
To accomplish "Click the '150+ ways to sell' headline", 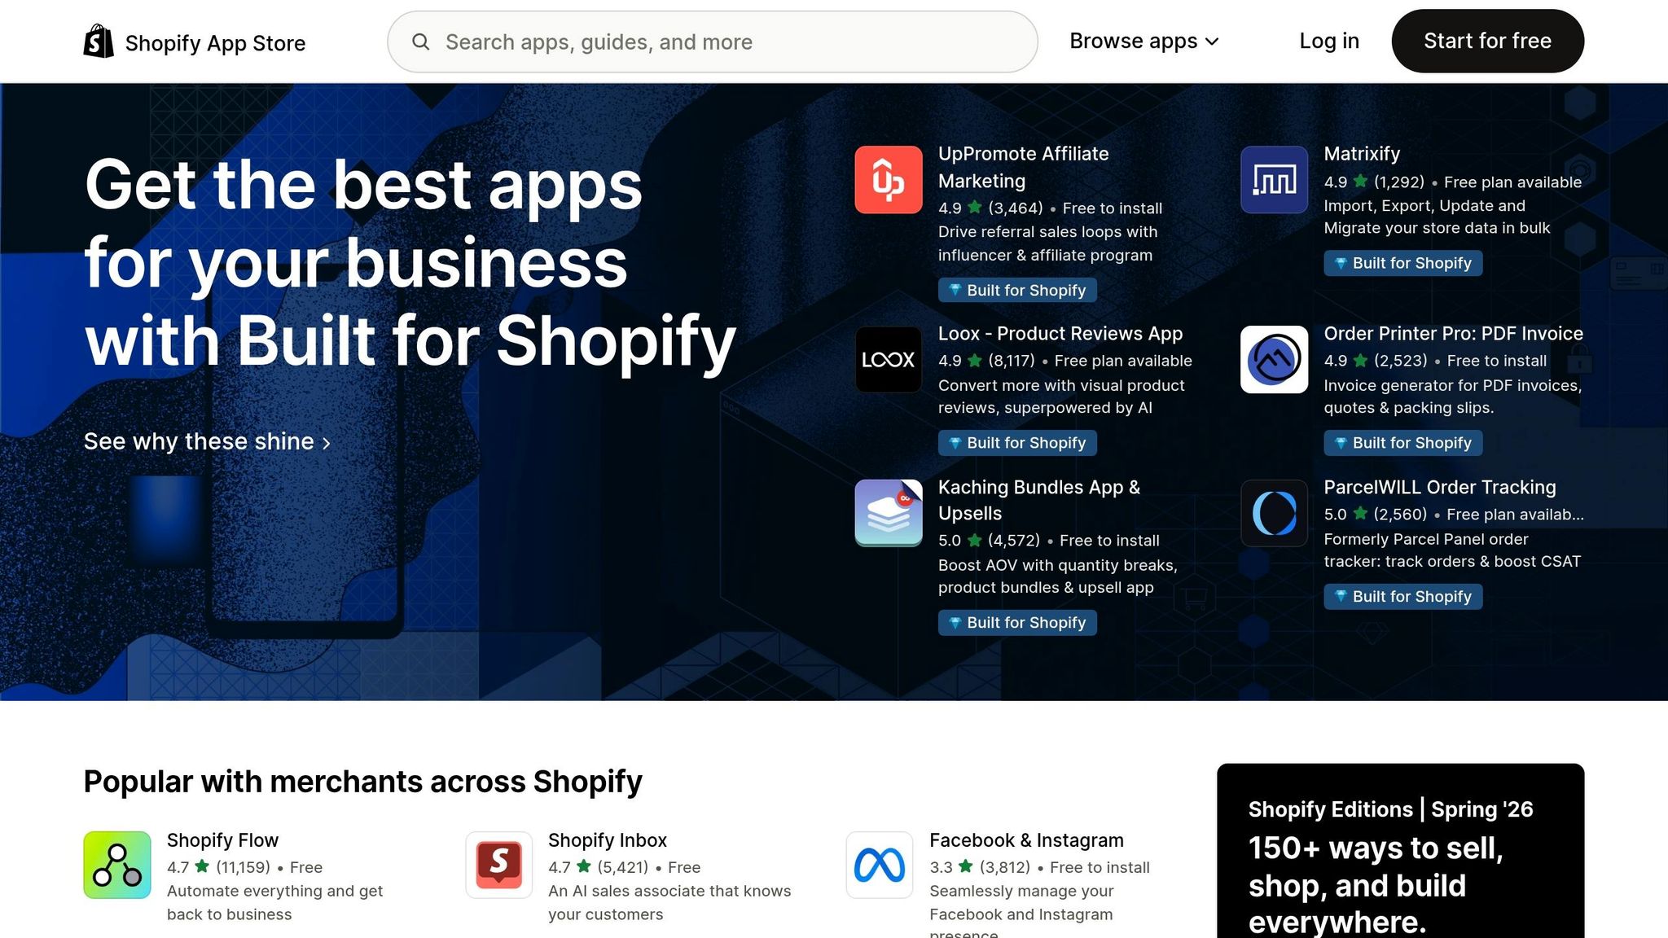I will 1376,885.
